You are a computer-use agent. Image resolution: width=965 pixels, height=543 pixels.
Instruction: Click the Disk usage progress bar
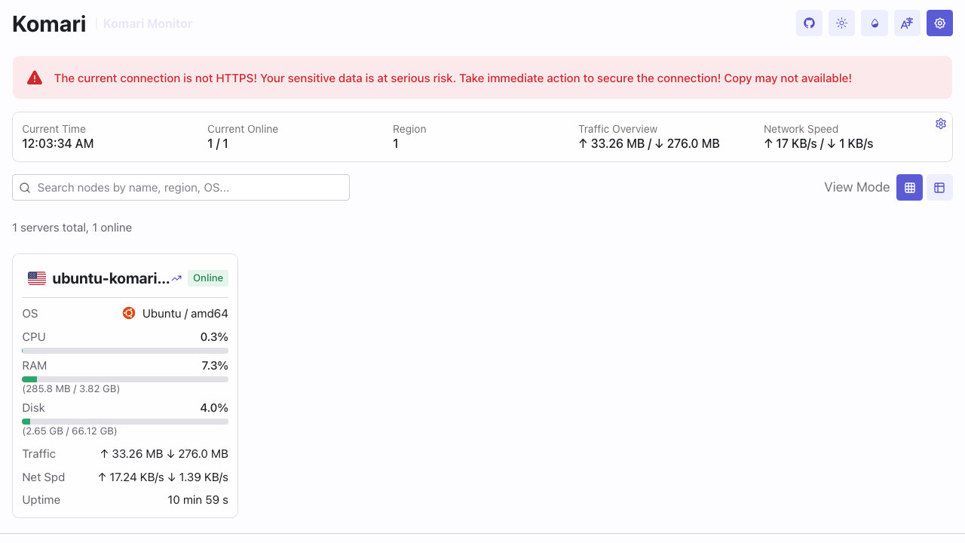125,422
